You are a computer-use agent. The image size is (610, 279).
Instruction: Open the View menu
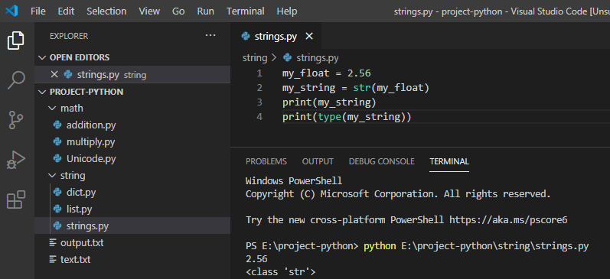149,11
